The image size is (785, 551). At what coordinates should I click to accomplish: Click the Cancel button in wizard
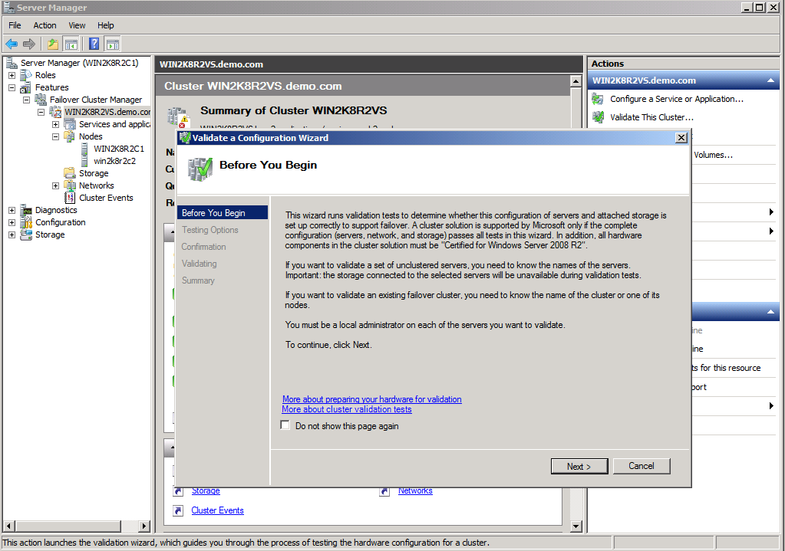point(642,466)
